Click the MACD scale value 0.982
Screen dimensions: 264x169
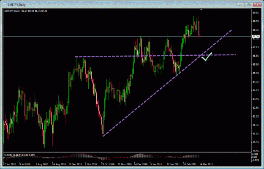pos(255,155)
